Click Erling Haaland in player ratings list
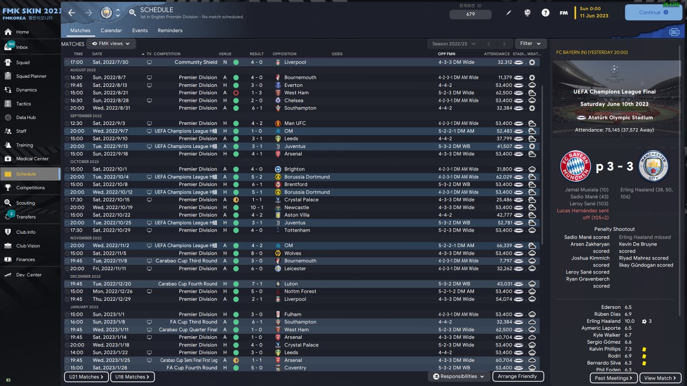 pyautogui.click(x=603, y=321)
